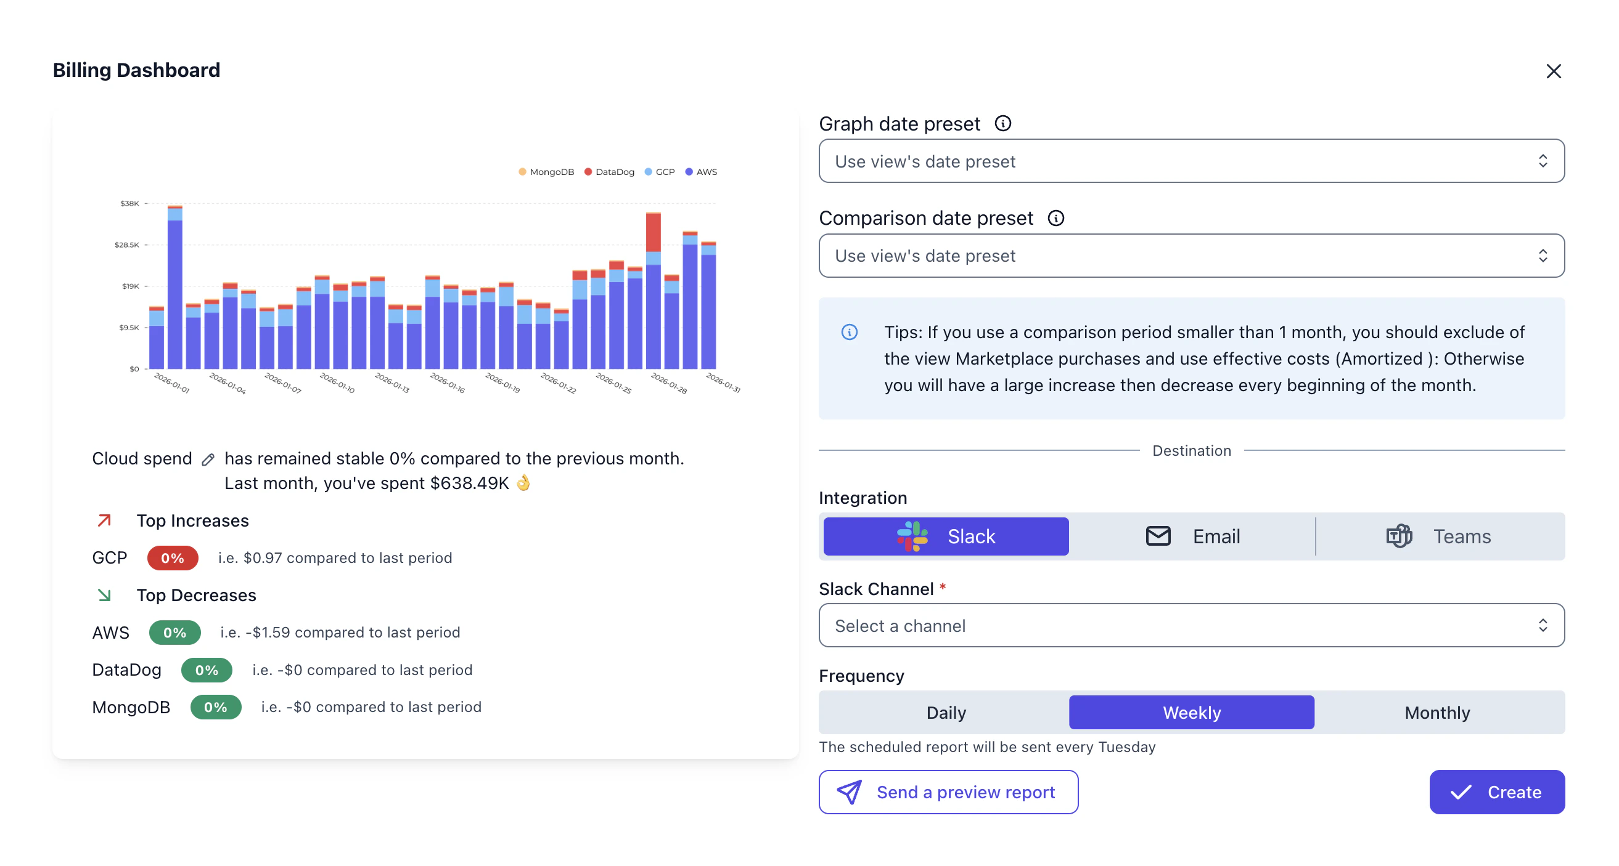
Task: Click the Slack logo in the Integration selector
Action: click(x=913, y=536)
